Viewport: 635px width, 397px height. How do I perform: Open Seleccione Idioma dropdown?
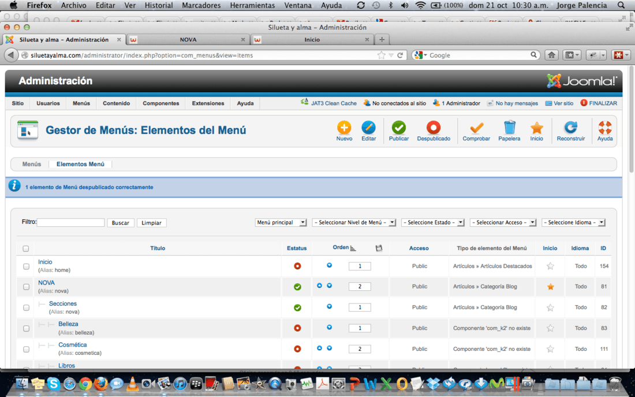coord(573,222)
